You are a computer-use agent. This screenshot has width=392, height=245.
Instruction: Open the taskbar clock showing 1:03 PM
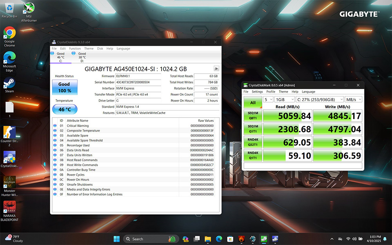[x=374, y=239]
